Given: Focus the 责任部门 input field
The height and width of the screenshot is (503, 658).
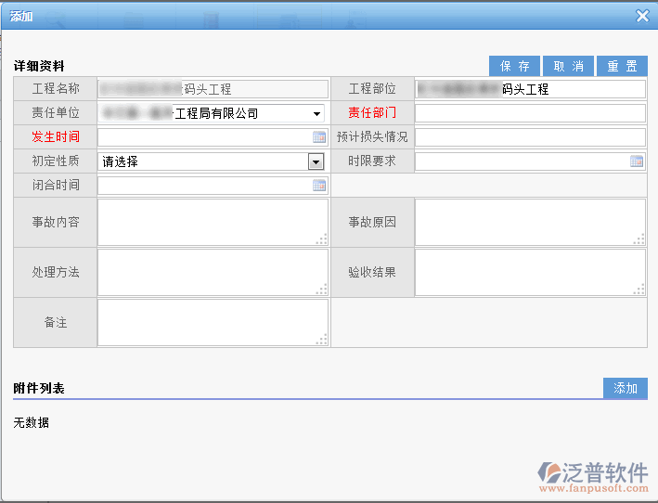Looking at the screenshot, I should [529, 113].
